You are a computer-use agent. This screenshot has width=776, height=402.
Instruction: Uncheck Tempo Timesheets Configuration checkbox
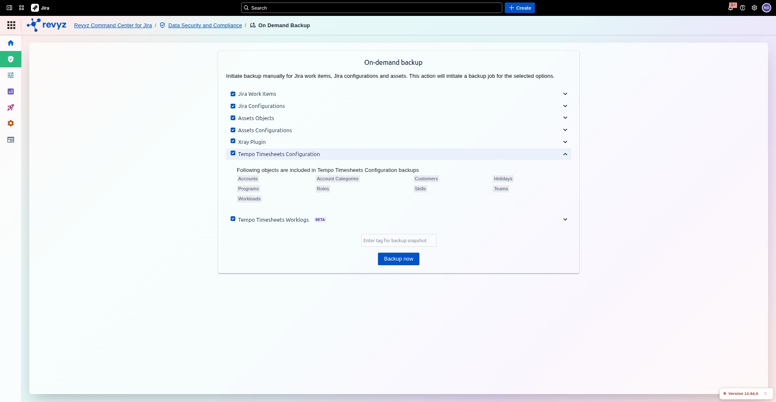point(233,153)
